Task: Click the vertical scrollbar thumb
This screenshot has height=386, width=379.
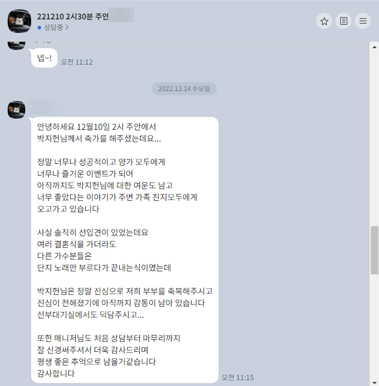Action: tap(374, 250)
